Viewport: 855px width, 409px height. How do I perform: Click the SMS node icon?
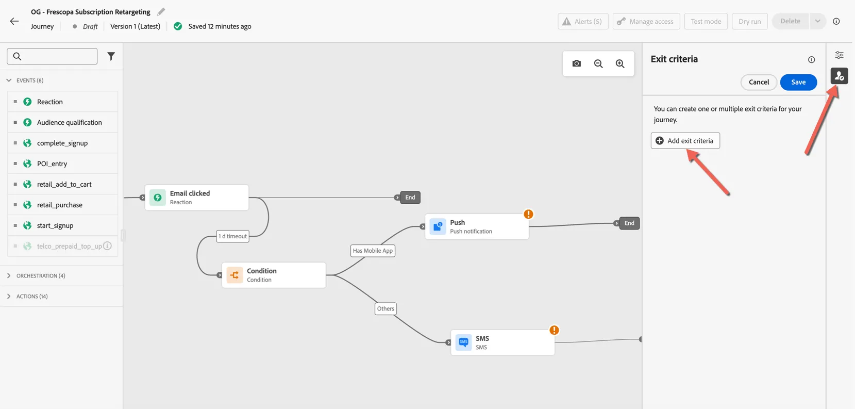(463, 342)
